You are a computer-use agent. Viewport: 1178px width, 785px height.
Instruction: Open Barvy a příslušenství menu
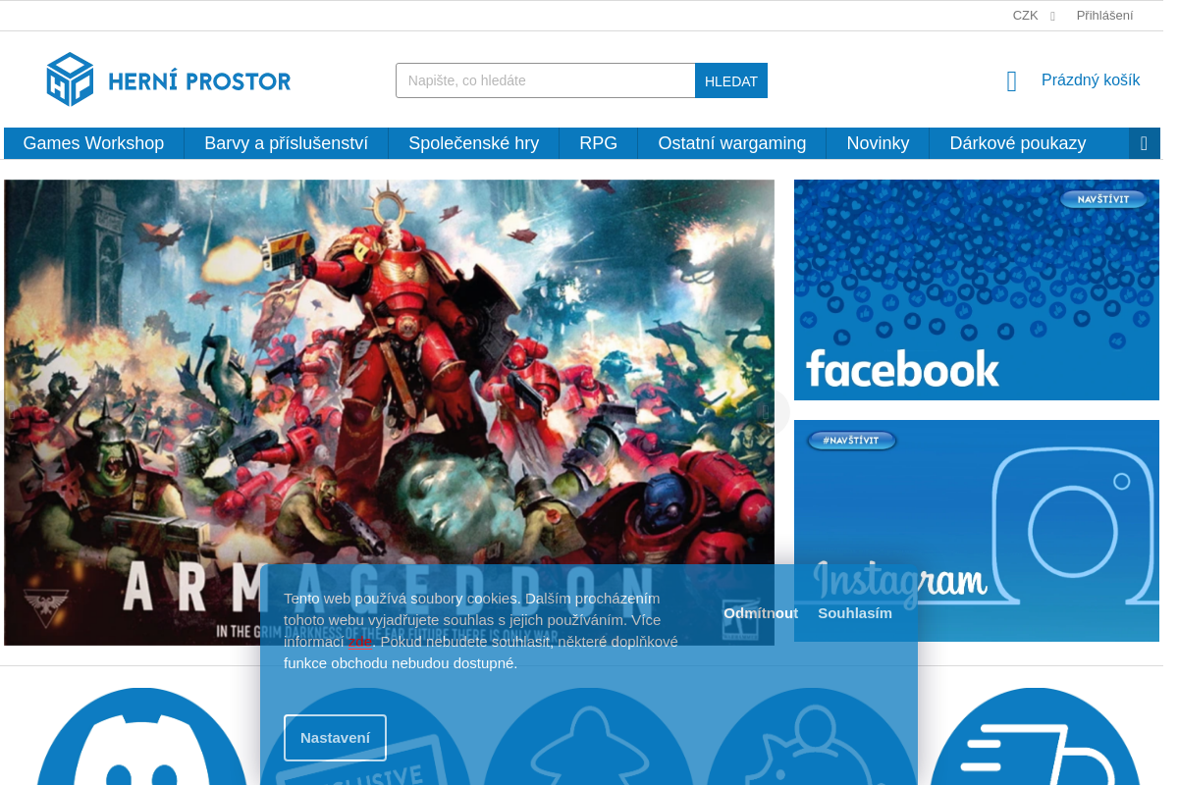(x=286, y=143)
